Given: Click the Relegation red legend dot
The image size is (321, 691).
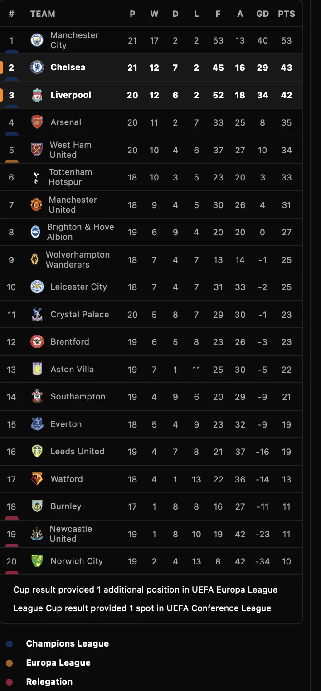Looking at the screenshot, I should point(10,682).
